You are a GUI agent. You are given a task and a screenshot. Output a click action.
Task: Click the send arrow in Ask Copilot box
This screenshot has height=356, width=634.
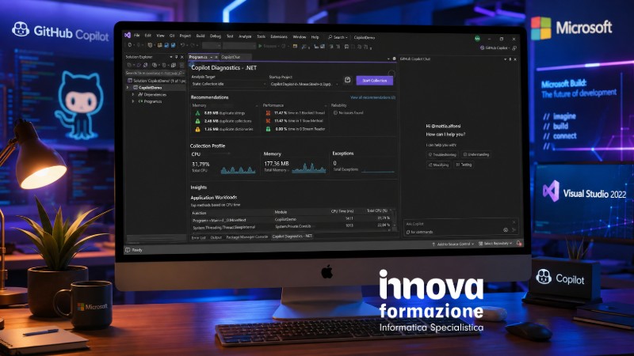click(x=514, y=229)
